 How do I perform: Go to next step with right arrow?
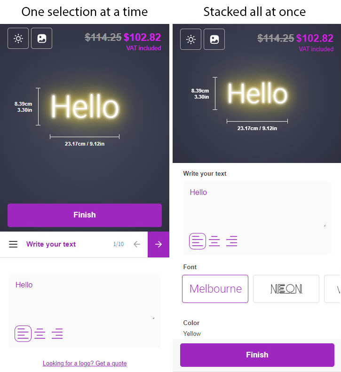tap(159, 244)
